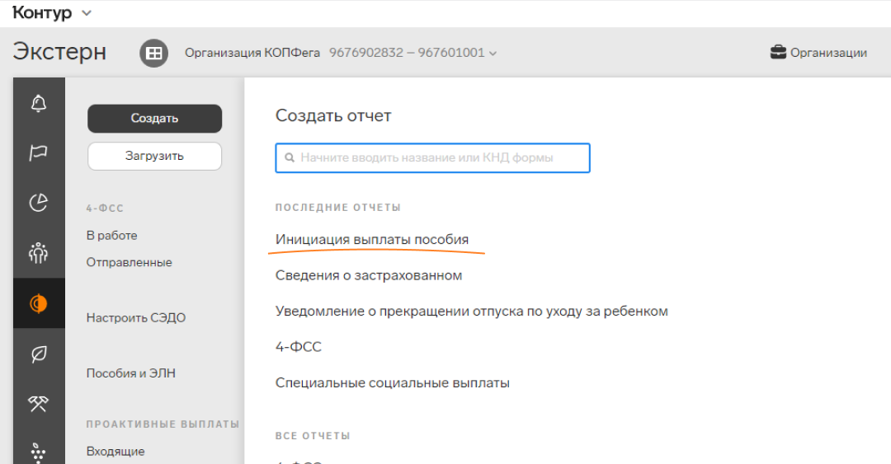The width and height of the screenshot is (891, 464).
Task: Focus the report name or КНД search field
Action: coord(432,158)
